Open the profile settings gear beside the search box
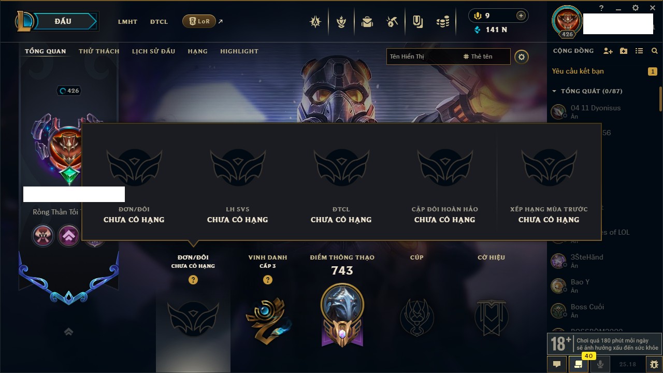The width and height of the screenshot is (663, 373). point(522,57)
